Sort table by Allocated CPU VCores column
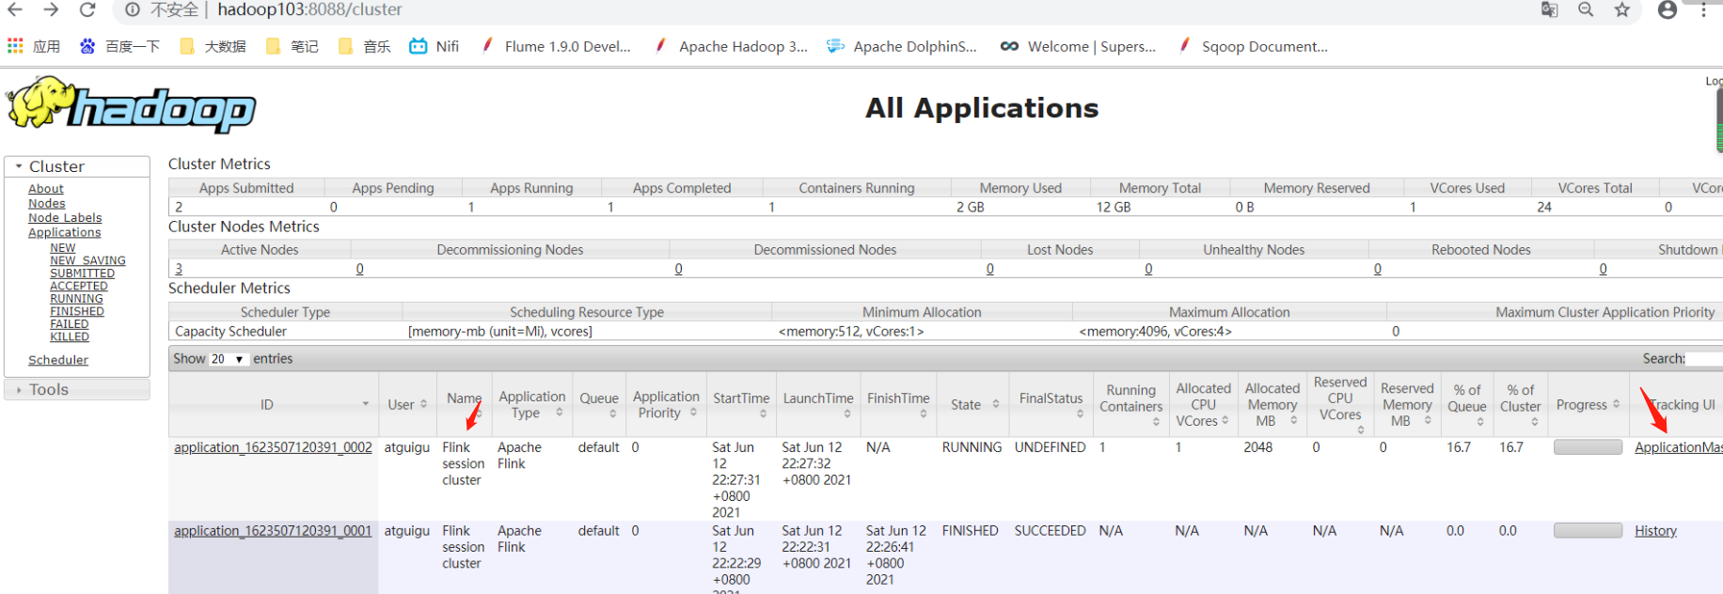 (x=1203, y=404)
